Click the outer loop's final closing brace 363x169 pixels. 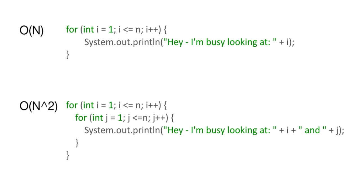click(x=67, y=155)
